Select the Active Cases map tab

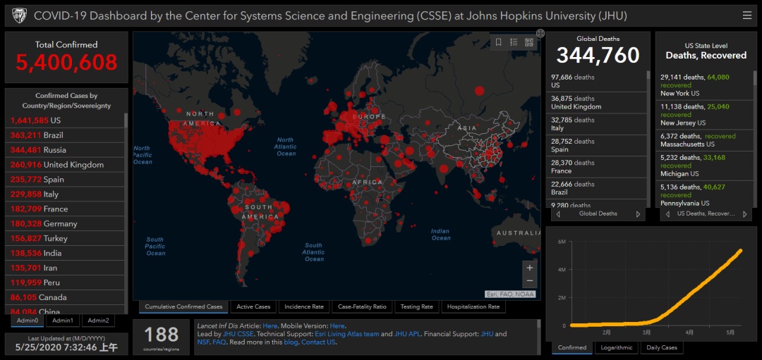[x=253, y=306]
